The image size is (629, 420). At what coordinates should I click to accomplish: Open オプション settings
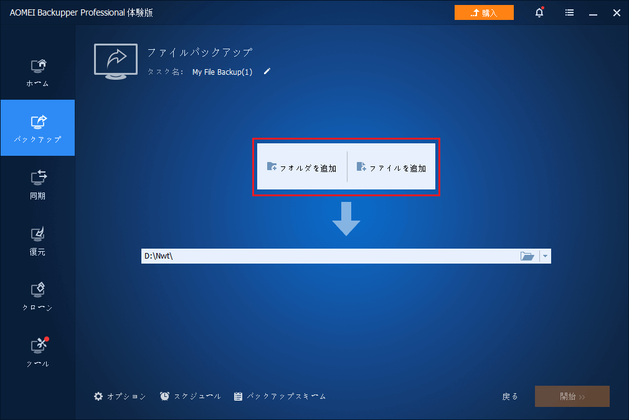tap(120, 396)
